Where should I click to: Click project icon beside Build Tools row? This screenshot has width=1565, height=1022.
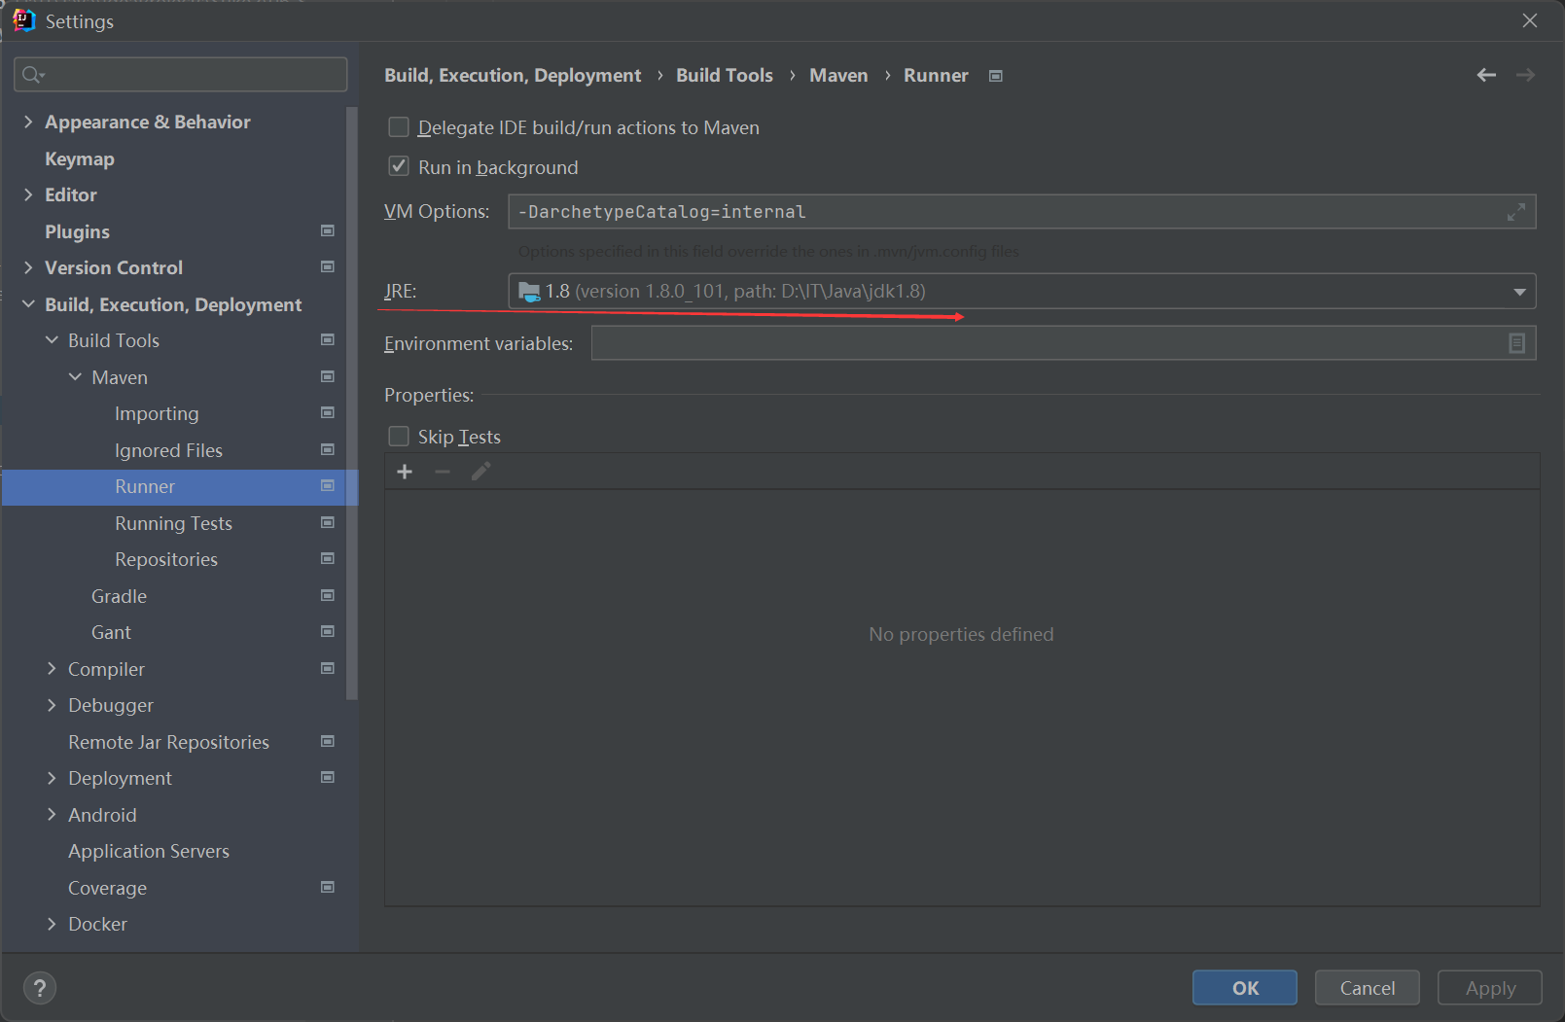328,339
